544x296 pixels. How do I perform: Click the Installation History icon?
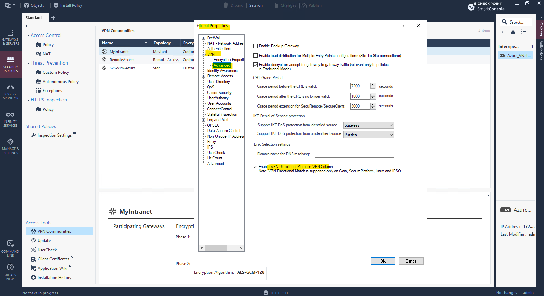(x=33, y=278)
